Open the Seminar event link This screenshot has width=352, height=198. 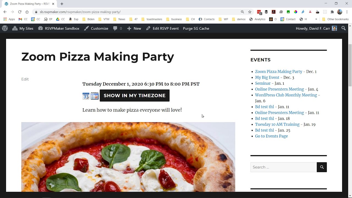pos(263,83)
